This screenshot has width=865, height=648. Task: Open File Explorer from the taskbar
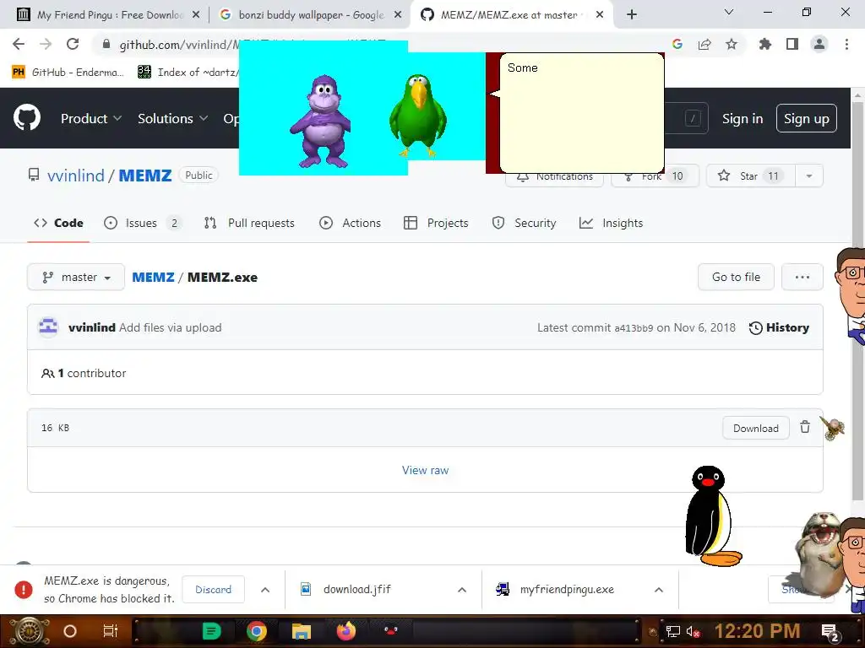(x=302, y=631)
